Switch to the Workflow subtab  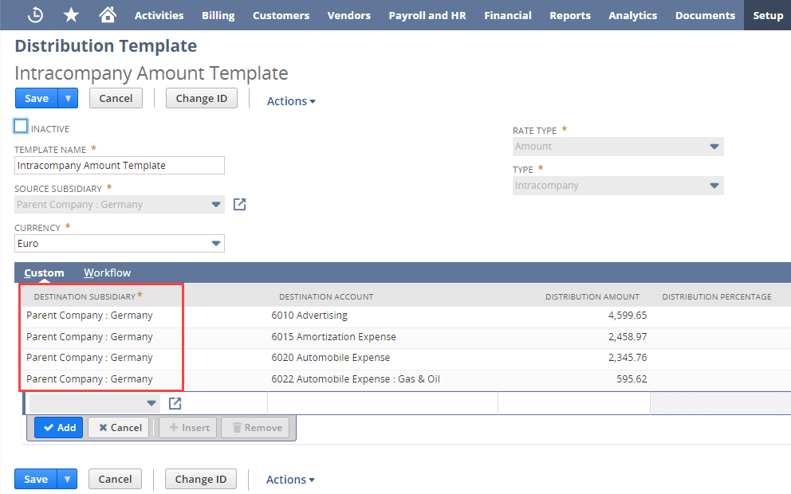click(107, 272)
